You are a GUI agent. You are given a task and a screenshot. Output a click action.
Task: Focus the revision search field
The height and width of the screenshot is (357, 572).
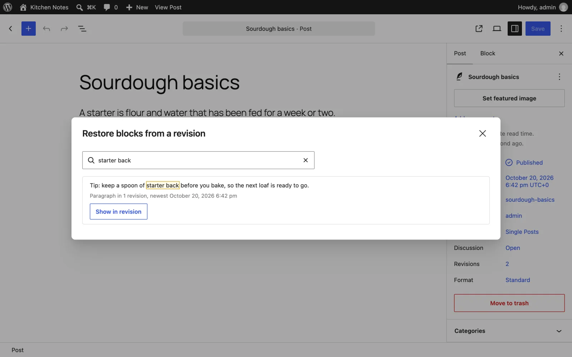tap(198, 160)
